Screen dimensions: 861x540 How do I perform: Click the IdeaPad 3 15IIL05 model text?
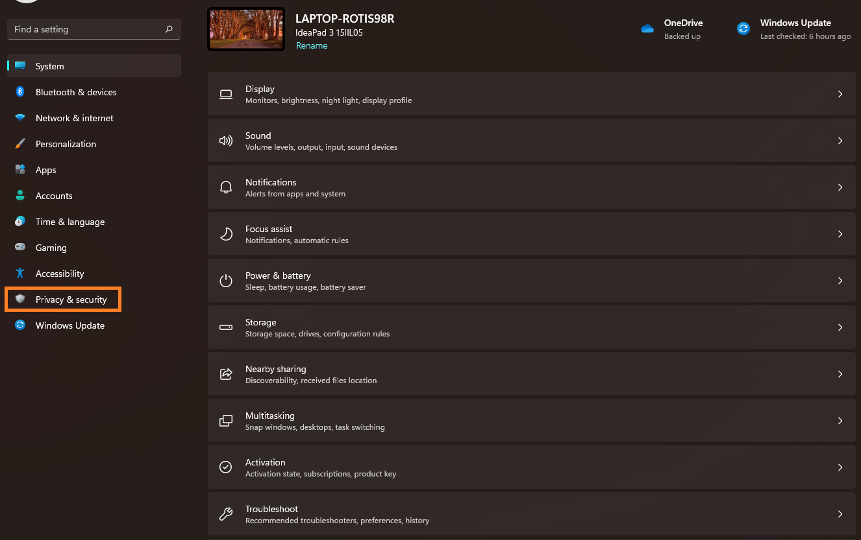(x=329, y=32)
